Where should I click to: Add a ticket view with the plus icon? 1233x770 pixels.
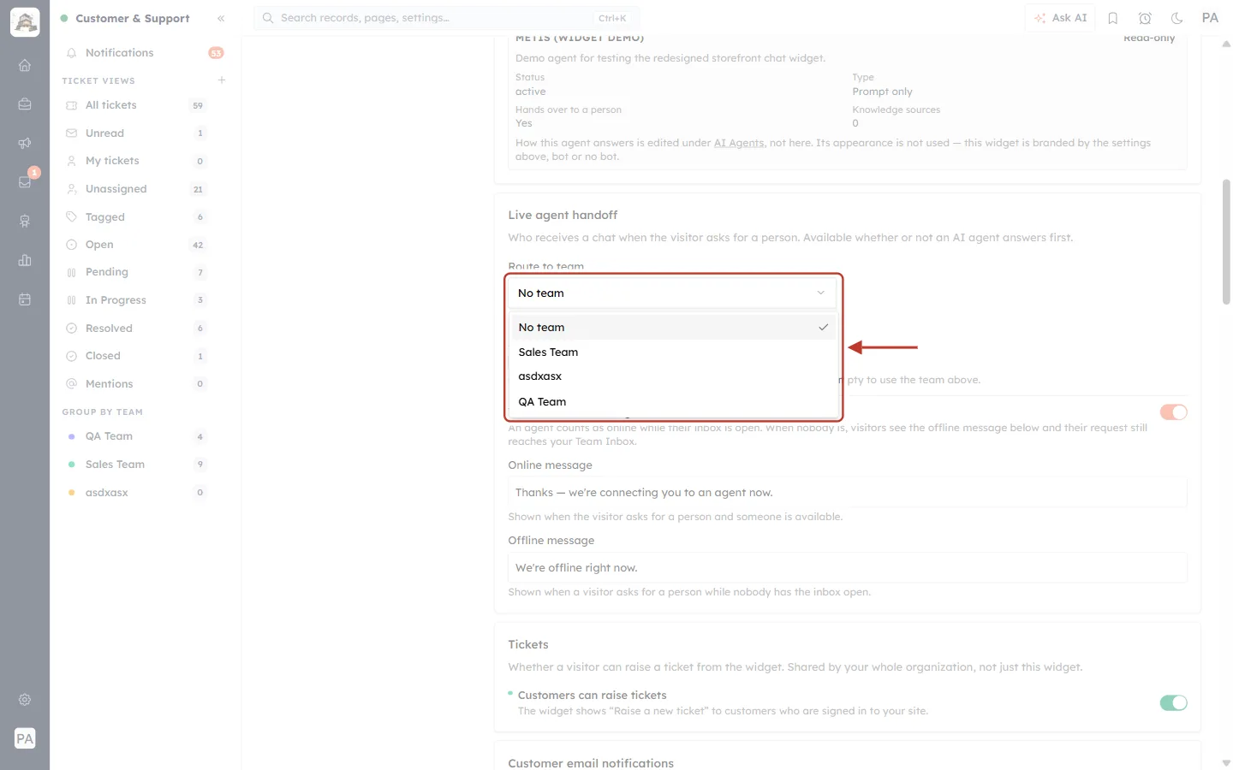[x=222, y=80]
